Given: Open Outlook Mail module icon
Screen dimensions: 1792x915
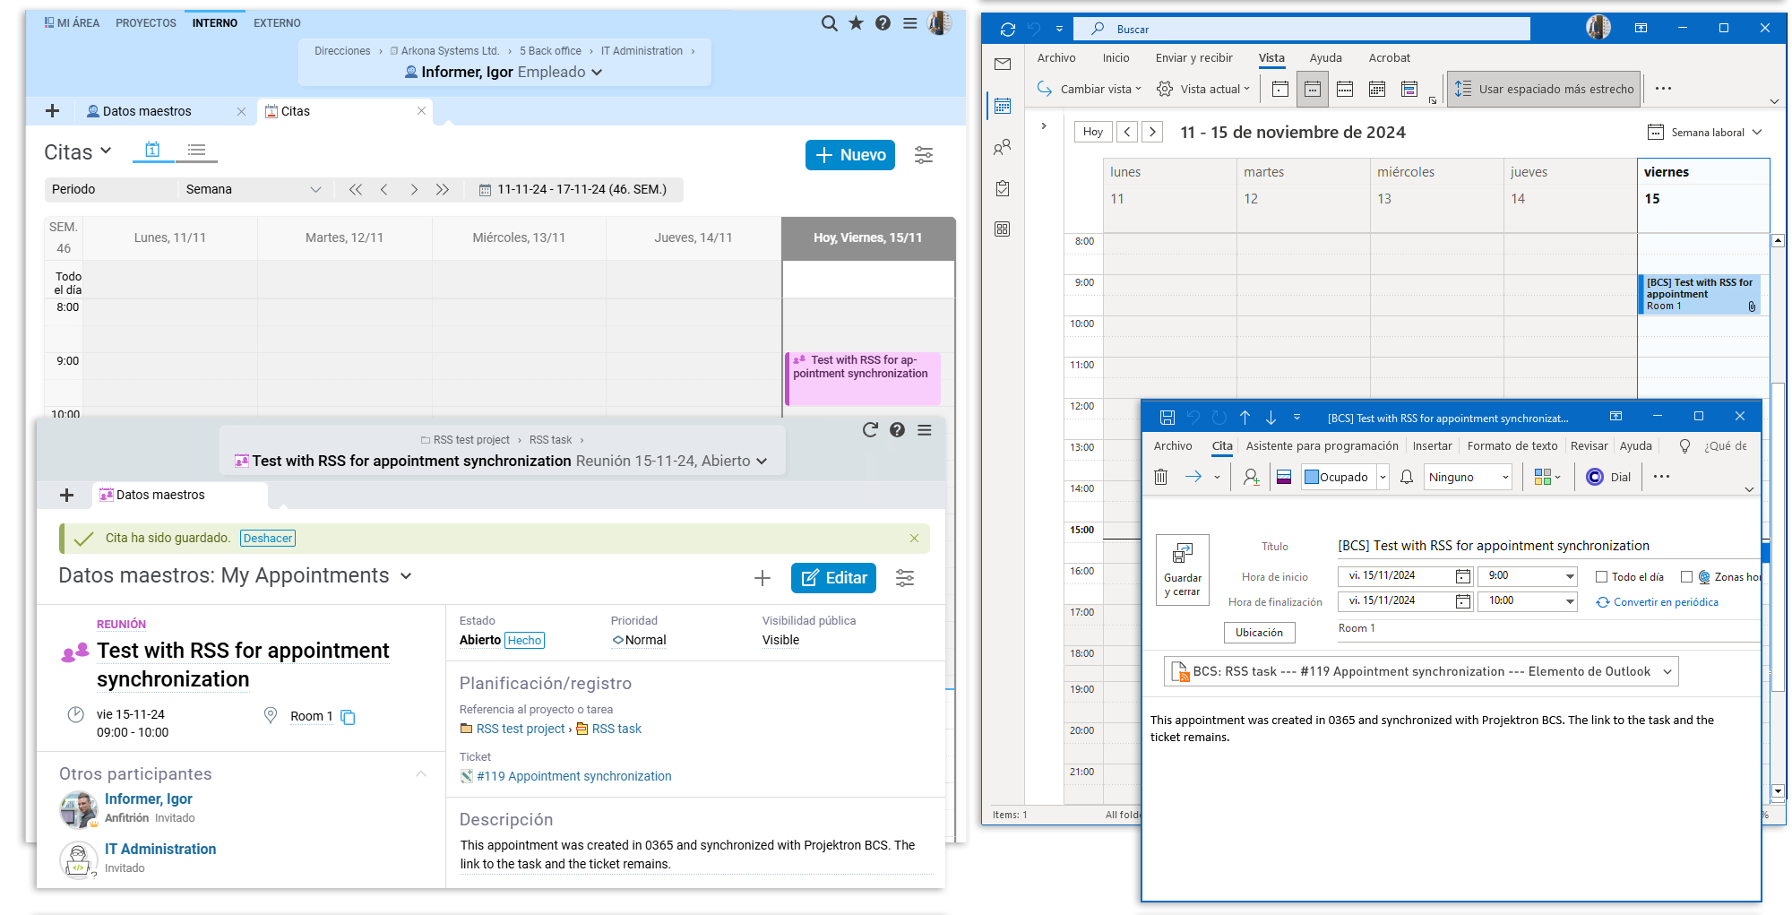Looking at the screenshot, I should click(x=1003, y=65).
